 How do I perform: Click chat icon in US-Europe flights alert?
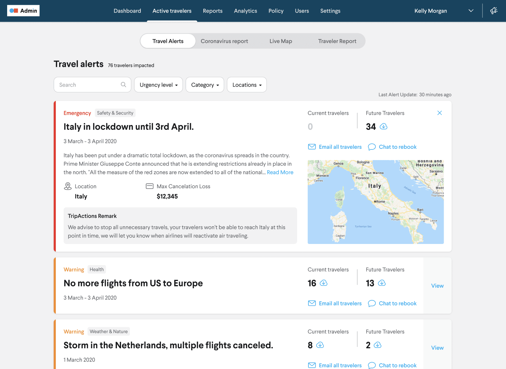coord(372,303)
